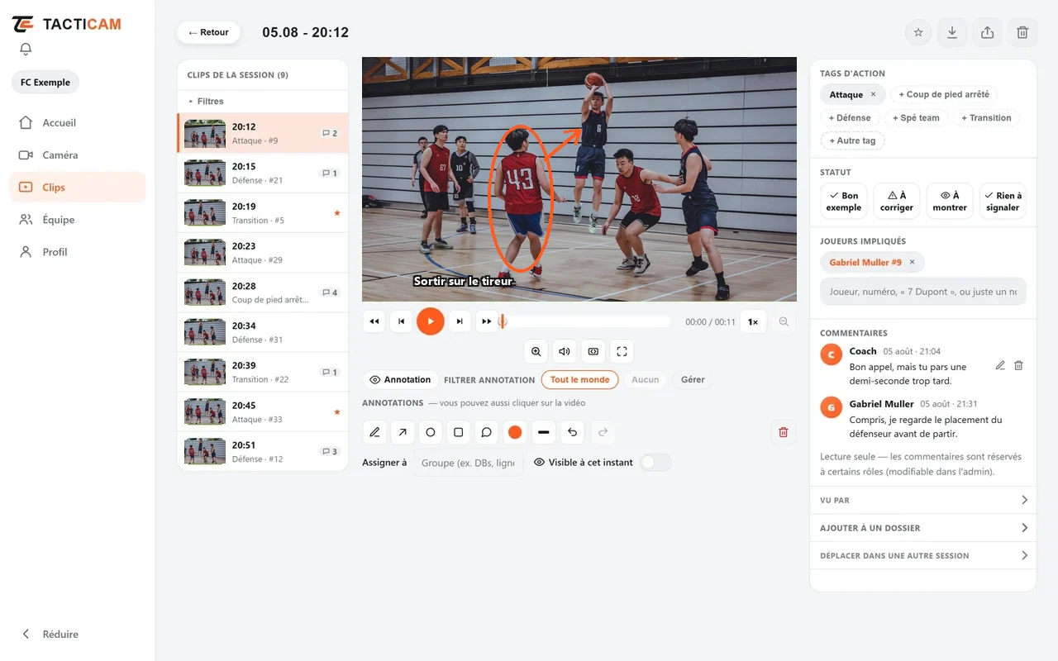Image resolution: width=1058 pixels, height=661 pixels.
Task: Go back with Retour button
Action: pos(208,32)
